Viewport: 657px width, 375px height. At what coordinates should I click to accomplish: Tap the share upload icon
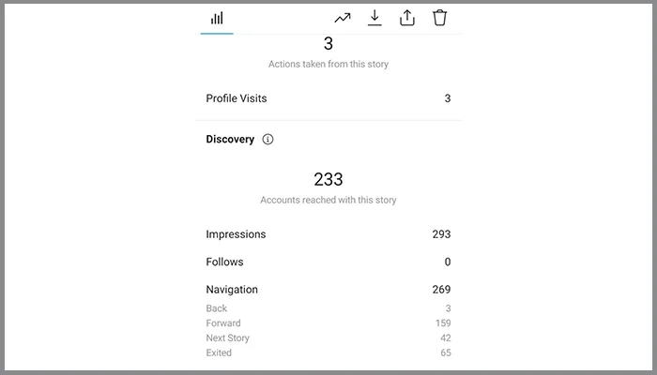pos(407,18)
